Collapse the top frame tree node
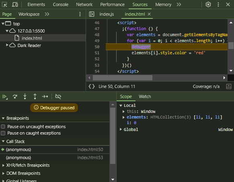 3,24
